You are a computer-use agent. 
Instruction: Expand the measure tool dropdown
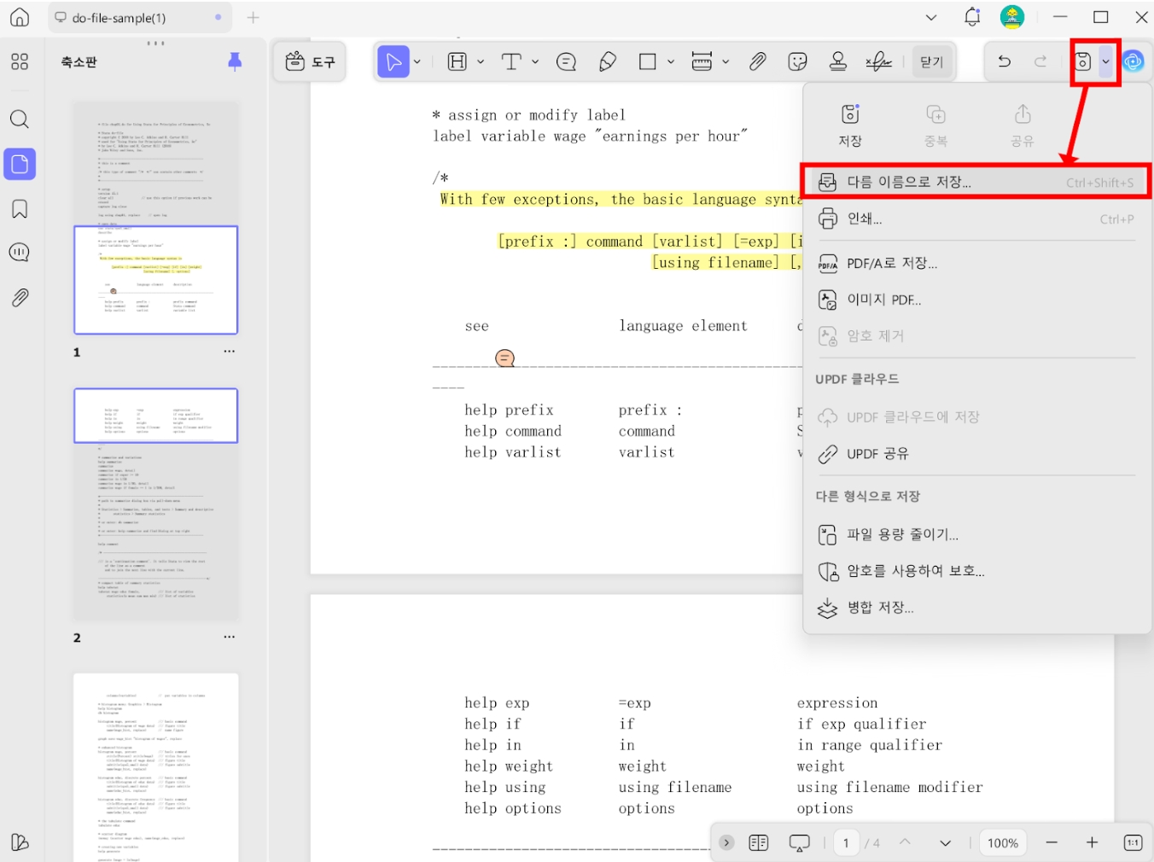pyautogui.click(x=726, y=61)
